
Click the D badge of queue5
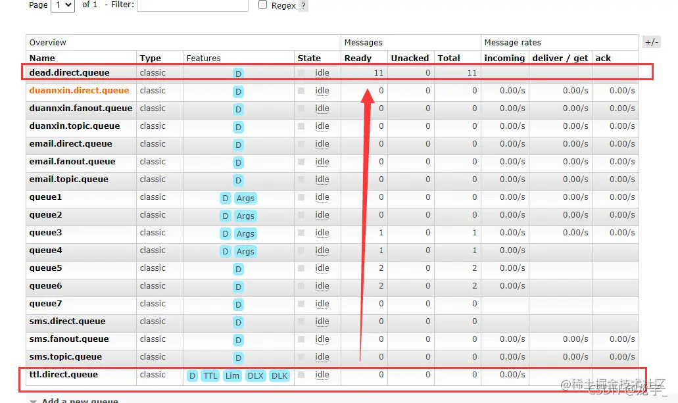coord(238,269)
